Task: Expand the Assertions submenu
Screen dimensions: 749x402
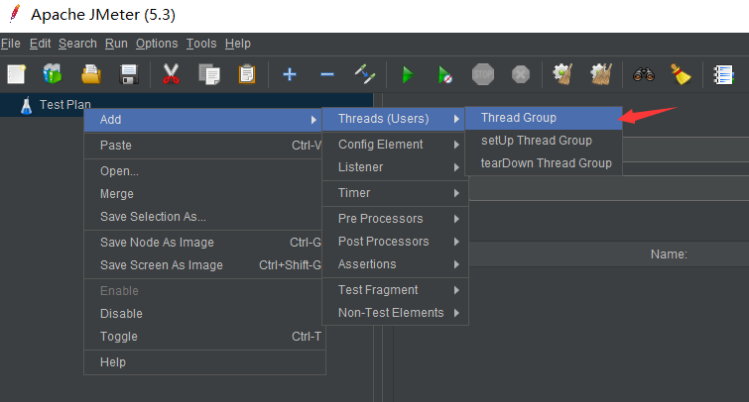Action: pyautogui.click(x=394, y=264)
